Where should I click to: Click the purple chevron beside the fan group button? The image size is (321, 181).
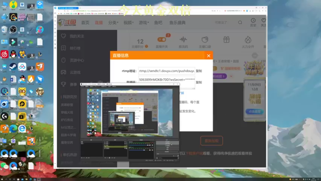click(x=231, y=76)
